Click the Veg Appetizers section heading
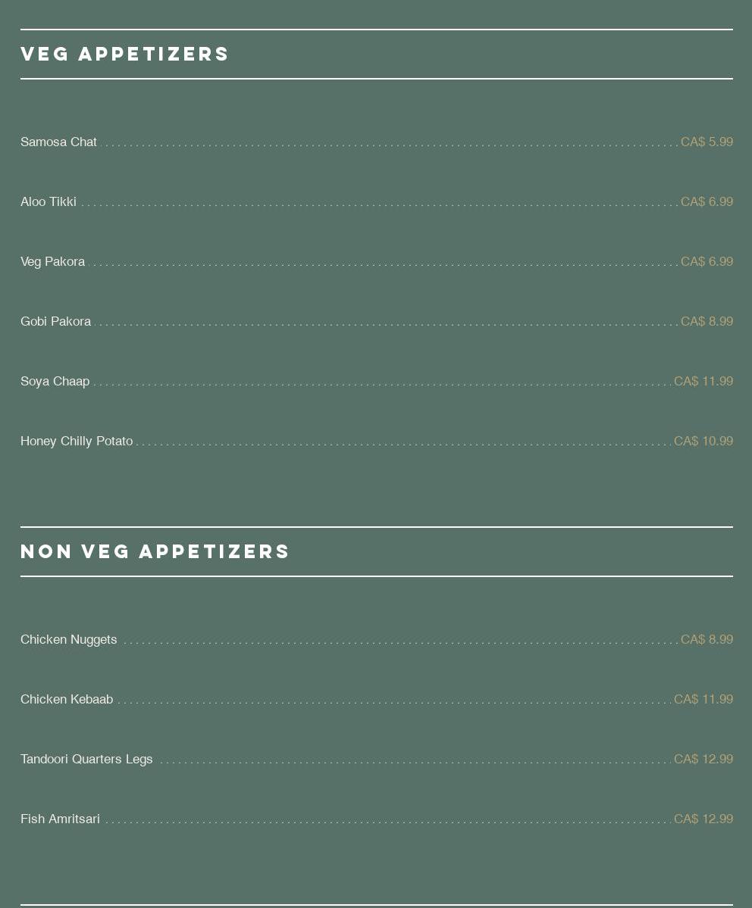Image resolution: width=752 pixels, height=908 pixels. [x=125, y=55]
